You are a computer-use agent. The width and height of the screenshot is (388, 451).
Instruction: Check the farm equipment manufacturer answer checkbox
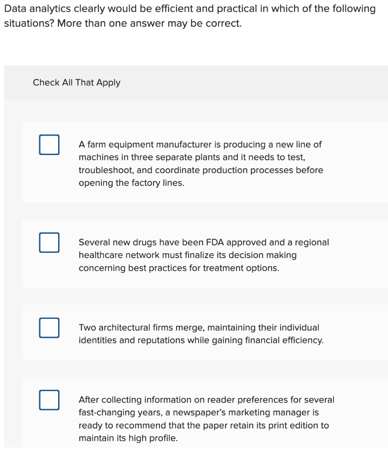[49, 144]
